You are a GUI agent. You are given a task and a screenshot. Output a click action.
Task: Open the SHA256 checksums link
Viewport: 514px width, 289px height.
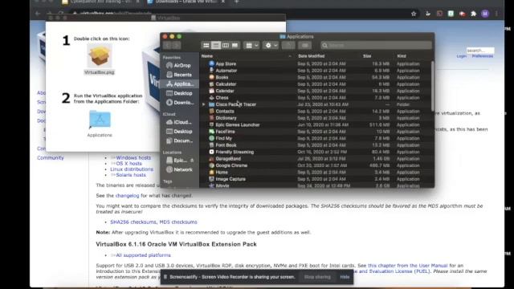point(133,222)
